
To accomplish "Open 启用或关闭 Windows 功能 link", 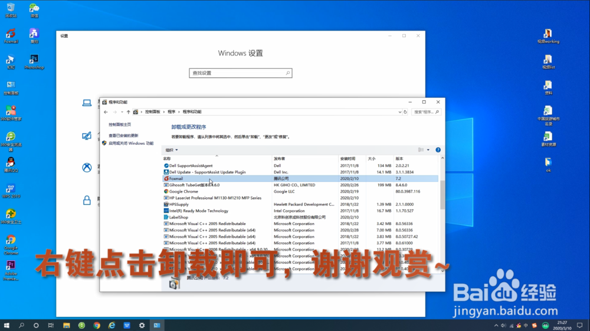I will [x=131, y=143].
